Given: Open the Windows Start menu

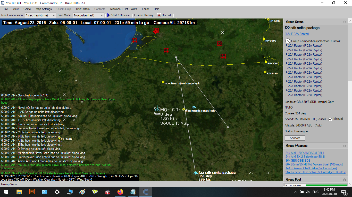Looking at the screenshot, I should (x=6, y=192).
